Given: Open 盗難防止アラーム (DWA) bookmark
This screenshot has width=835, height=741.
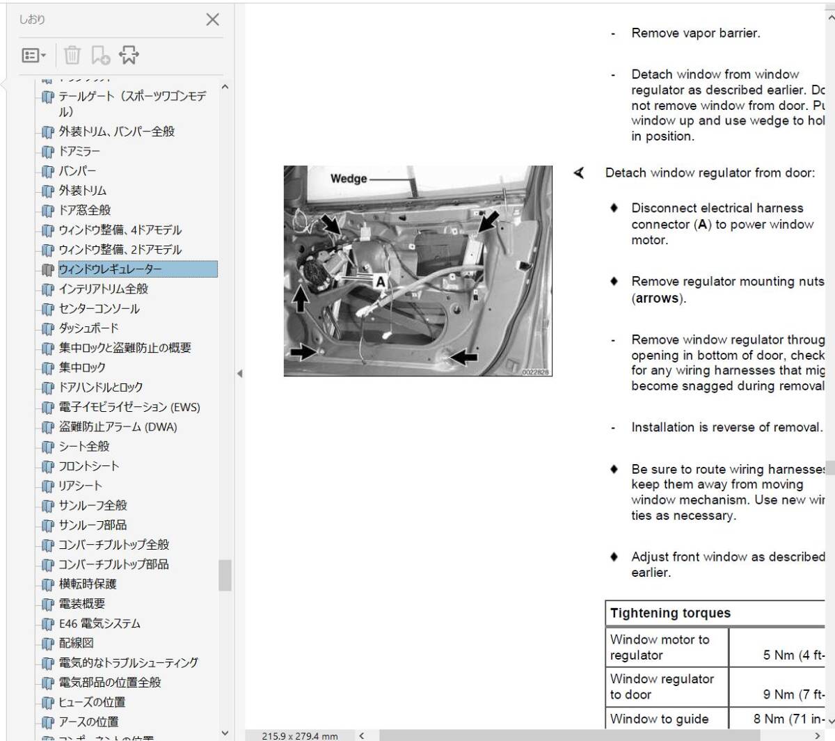Looking at the screenshot, I should [x=118, y=427].
